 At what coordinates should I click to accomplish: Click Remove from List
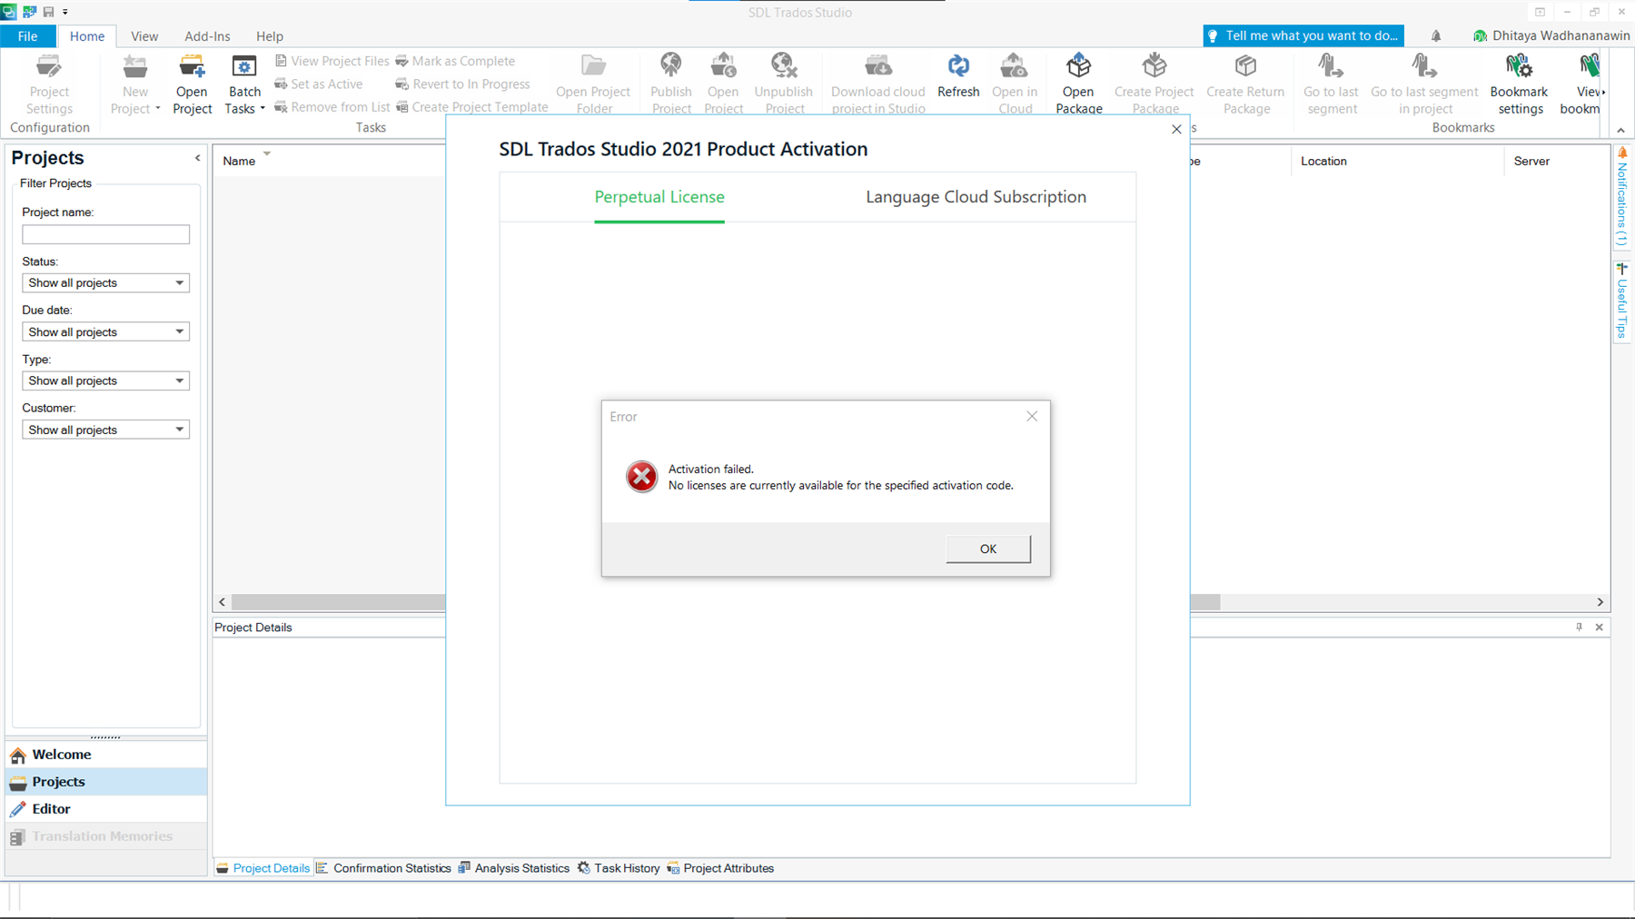coord(332,107)
